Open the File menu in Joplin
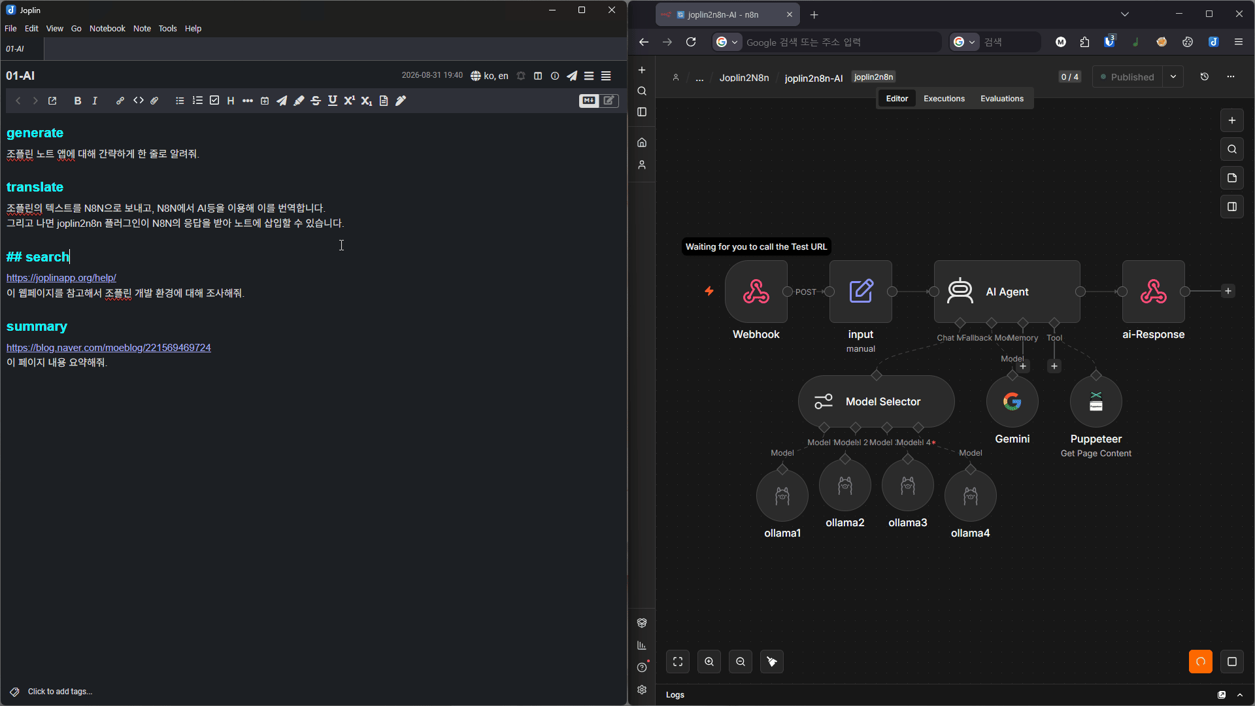The image size is (1255, 706). point(10,29)
